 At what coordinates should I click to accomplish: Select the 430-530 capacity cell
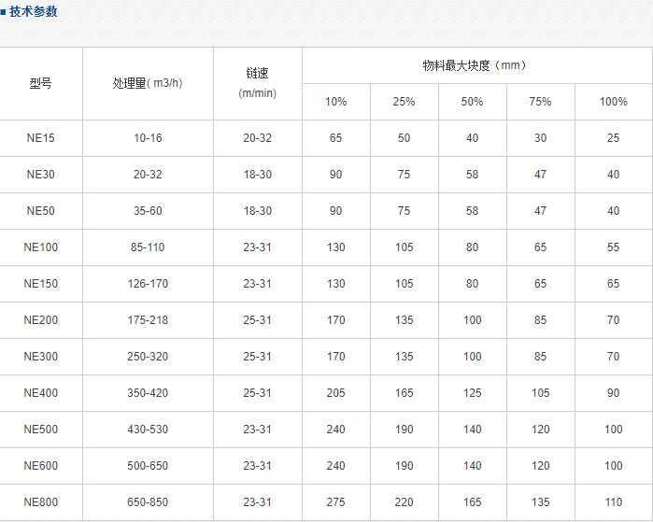(x=148, y=430)
